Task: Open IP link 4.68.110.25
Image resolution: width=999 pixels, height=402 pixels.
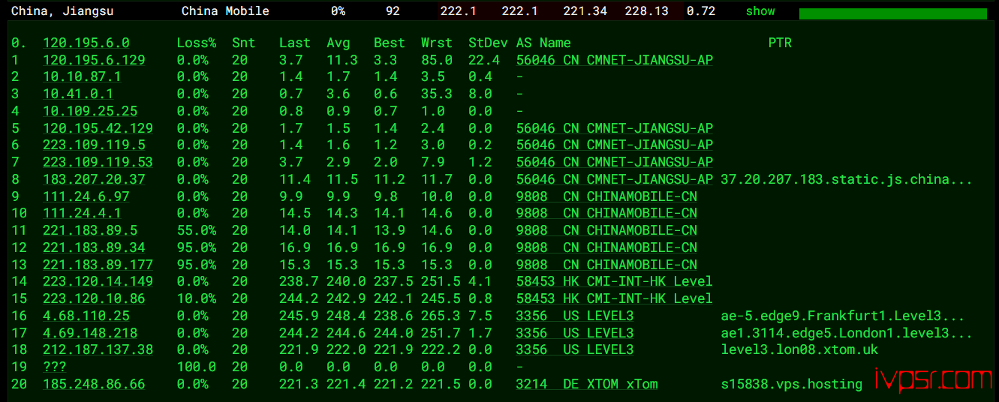Action: 86,316
